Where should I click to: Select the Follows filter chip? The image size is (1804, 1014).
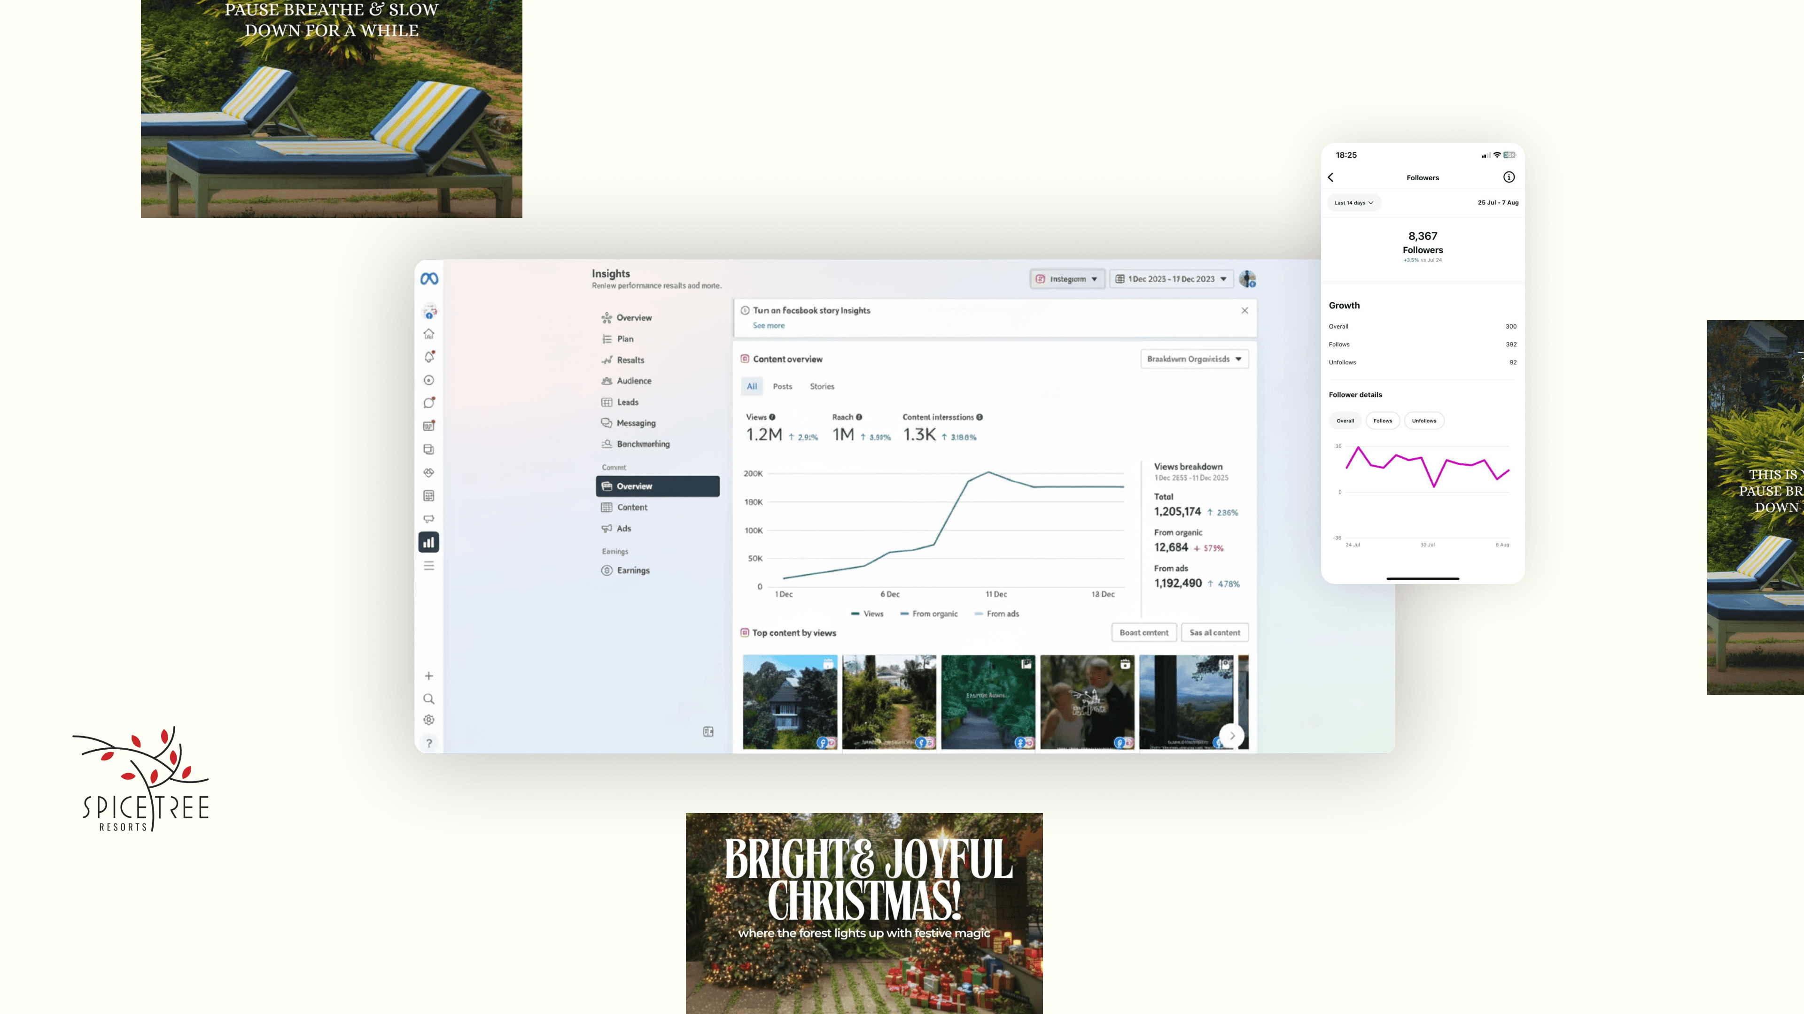[1383, 421]
